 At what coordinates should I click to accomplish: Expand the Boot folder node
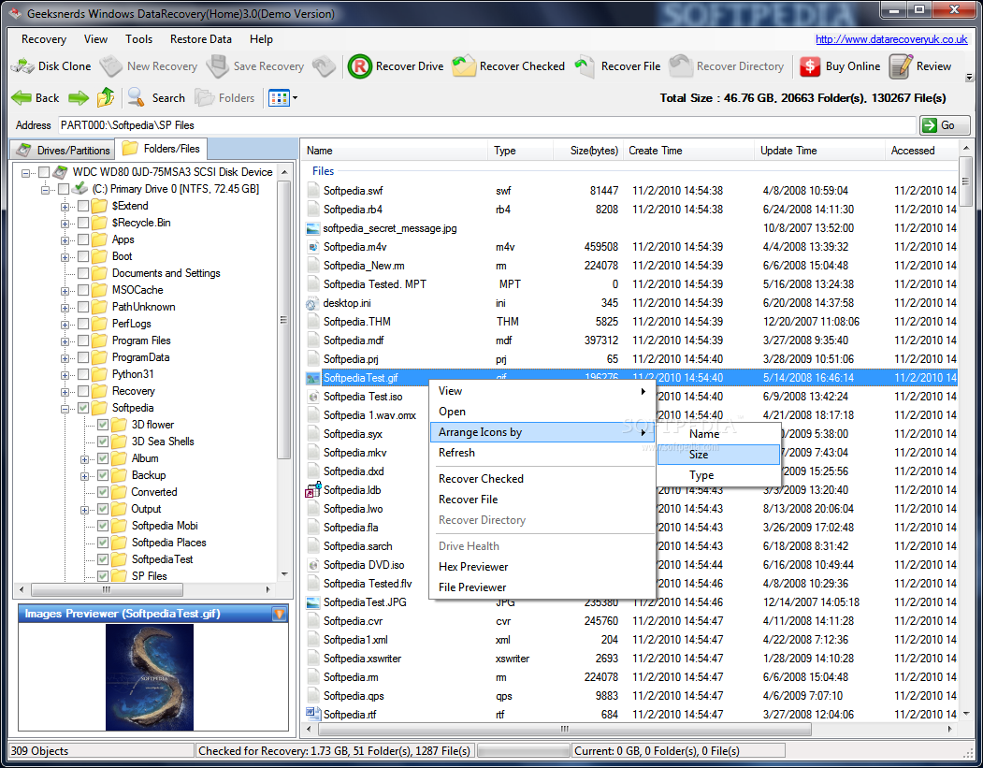pos(65,257)
